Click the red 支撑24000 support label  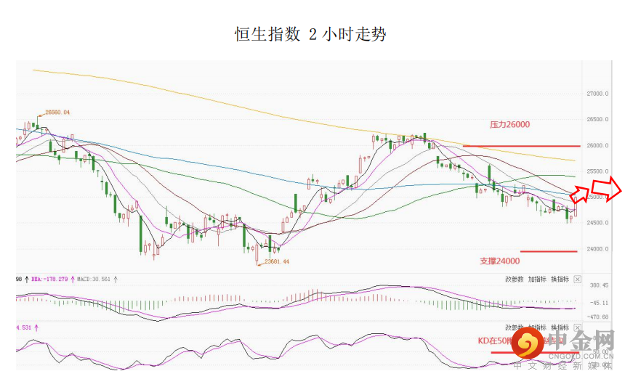pos(499,261)
